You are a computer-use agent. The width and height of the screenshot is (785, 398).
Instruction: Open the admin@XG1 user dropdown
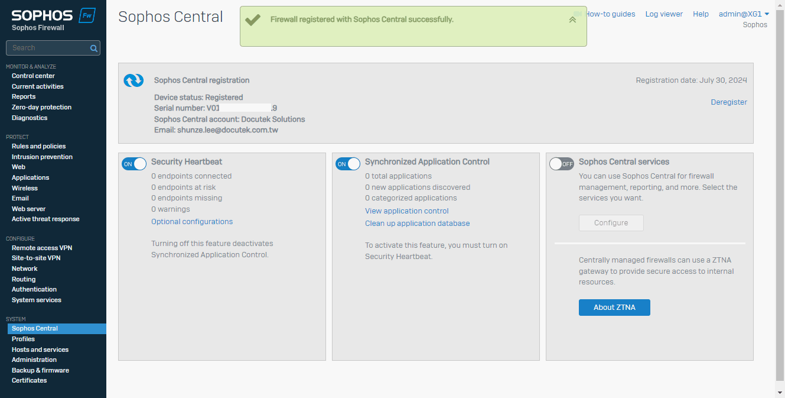click(x=744, y=14)
